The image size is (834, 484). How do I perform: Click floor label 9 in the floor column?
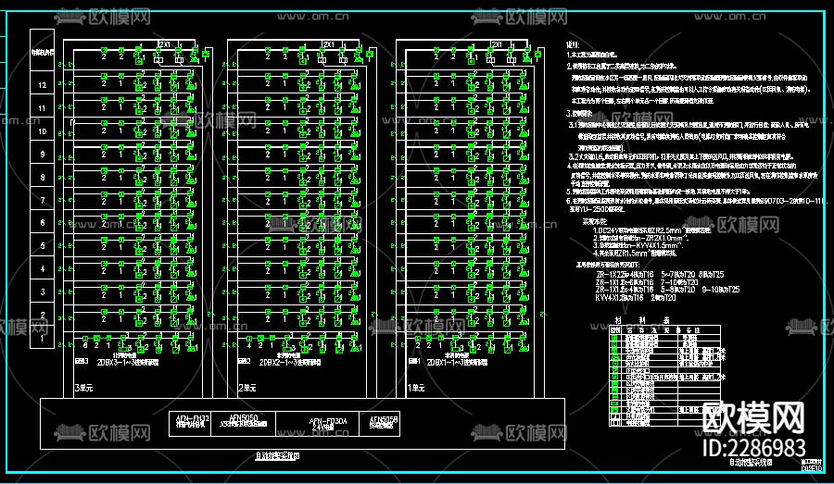click(x=43, y=154)
